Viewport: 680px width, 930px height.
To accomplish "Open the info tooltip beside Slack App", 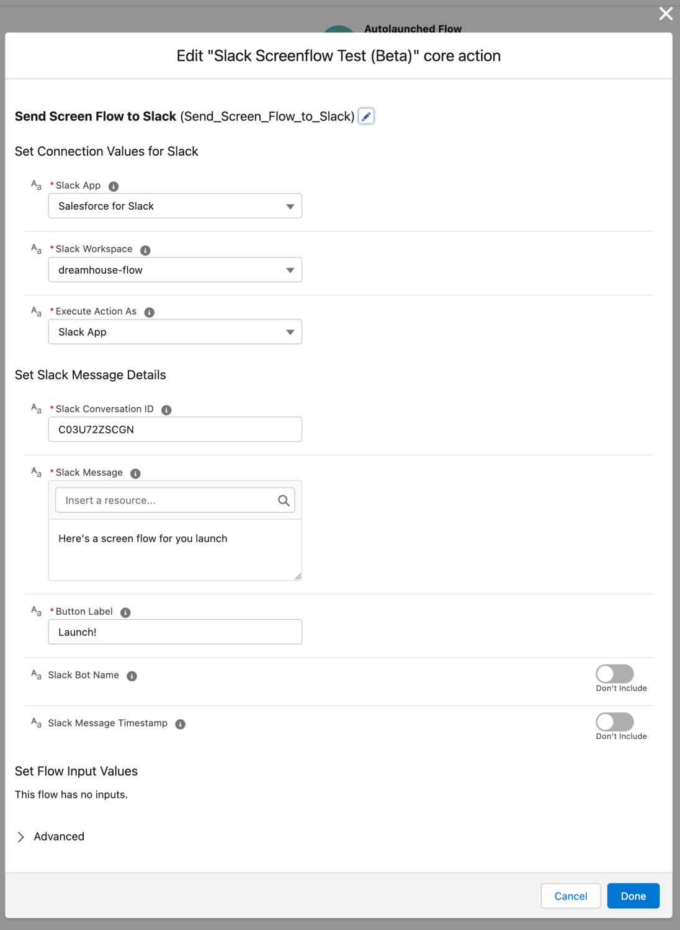I will (x=115, y=184).
